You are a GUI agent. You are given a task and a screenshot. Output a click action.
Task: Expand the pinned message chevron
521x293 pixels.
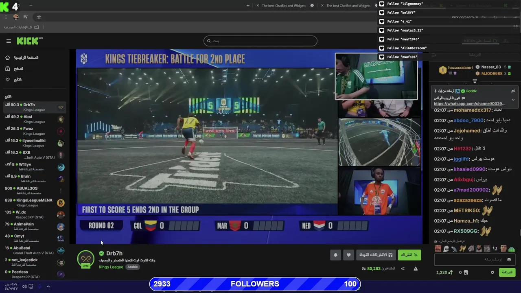pyautogui.click(x=513, y=100)
